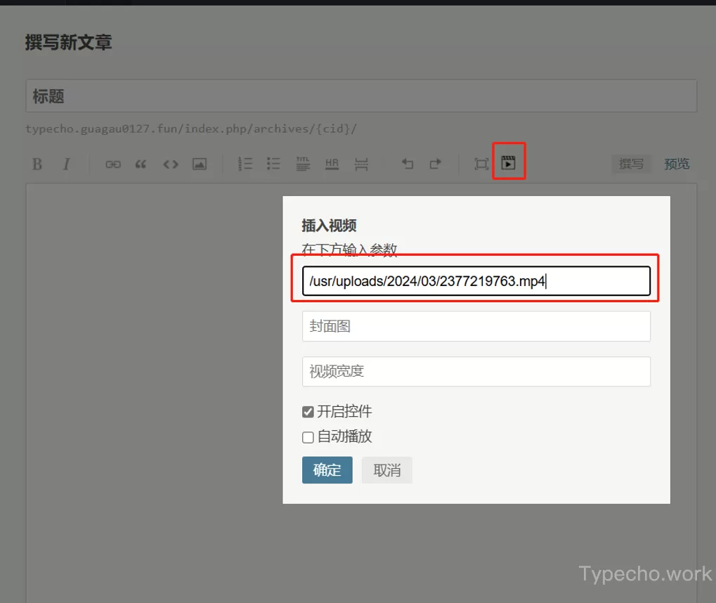Switch to the 预览 tab
716x603 pixels.
(676, 164)
